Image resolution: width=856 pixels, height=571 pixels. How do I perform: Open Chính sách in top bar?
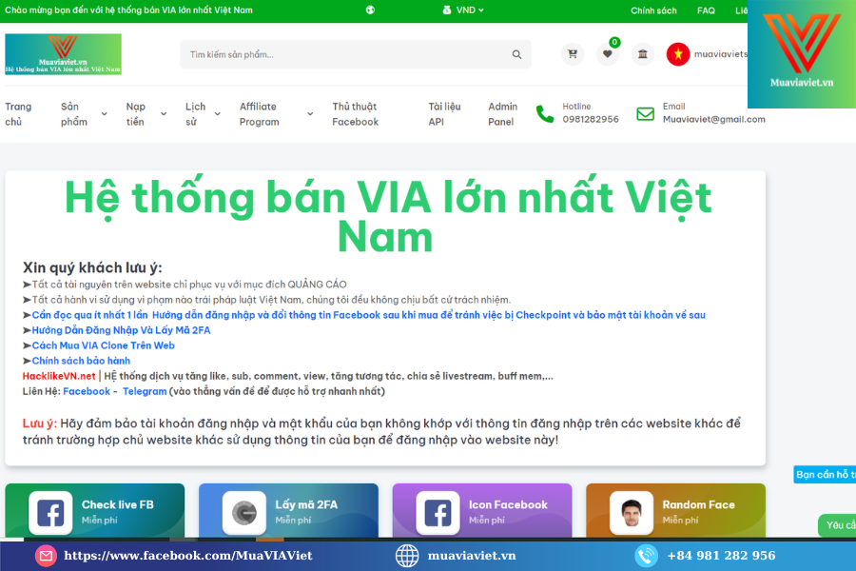[x=653, y=10]
